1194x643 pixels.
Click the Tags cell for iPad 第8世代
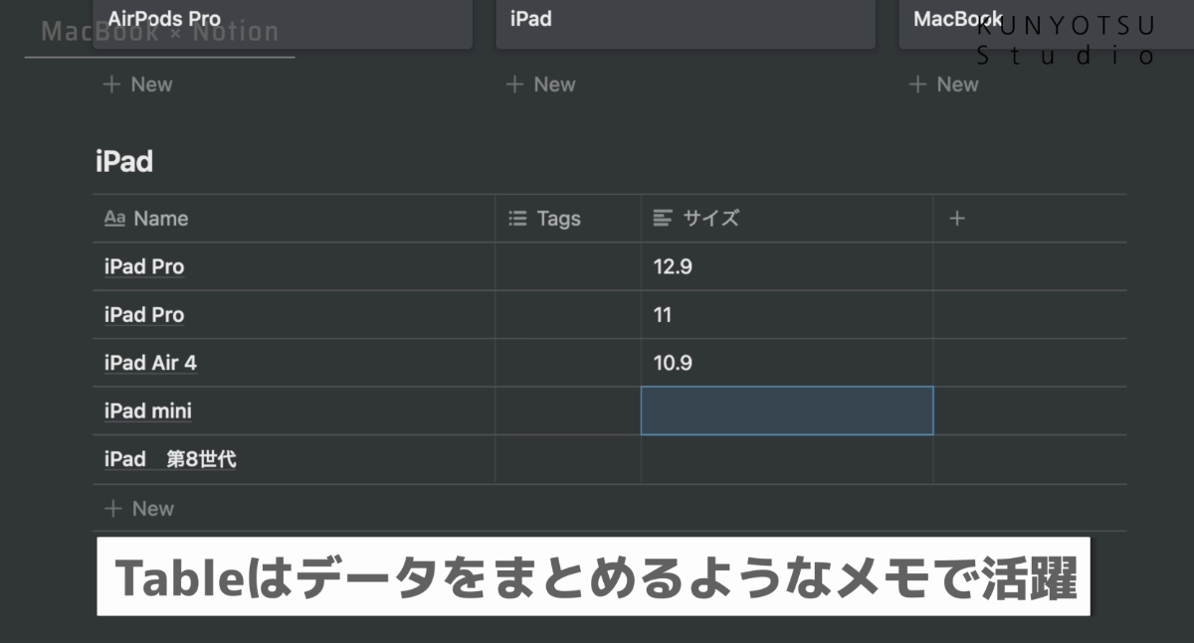[x=568, y=459]
